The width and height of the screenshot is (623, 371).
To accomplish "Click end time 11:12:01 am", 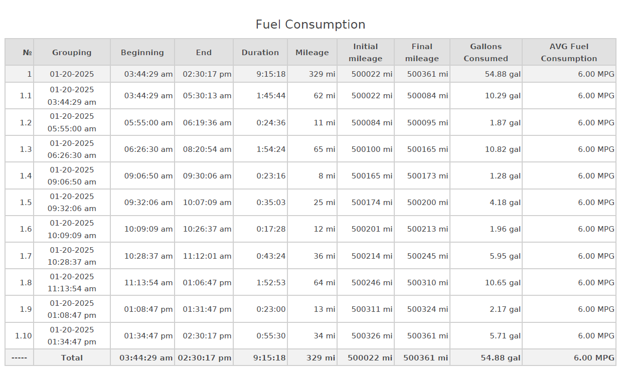I will [207, 256].
